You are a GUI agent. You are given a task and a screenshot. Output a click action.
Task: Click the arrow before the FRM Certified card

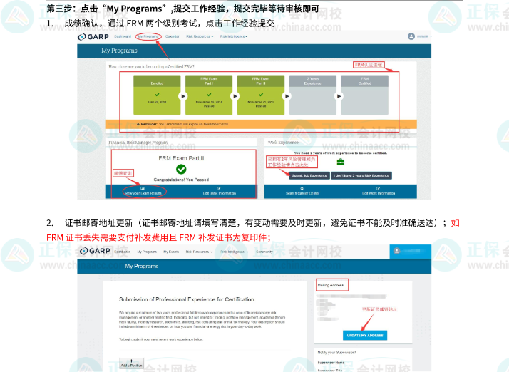tap(339, 96)
